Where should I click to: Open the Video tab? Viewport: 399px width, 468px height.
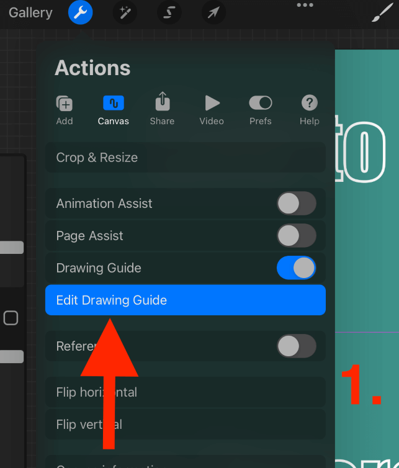pyautogui.click(x=212, y=110)
